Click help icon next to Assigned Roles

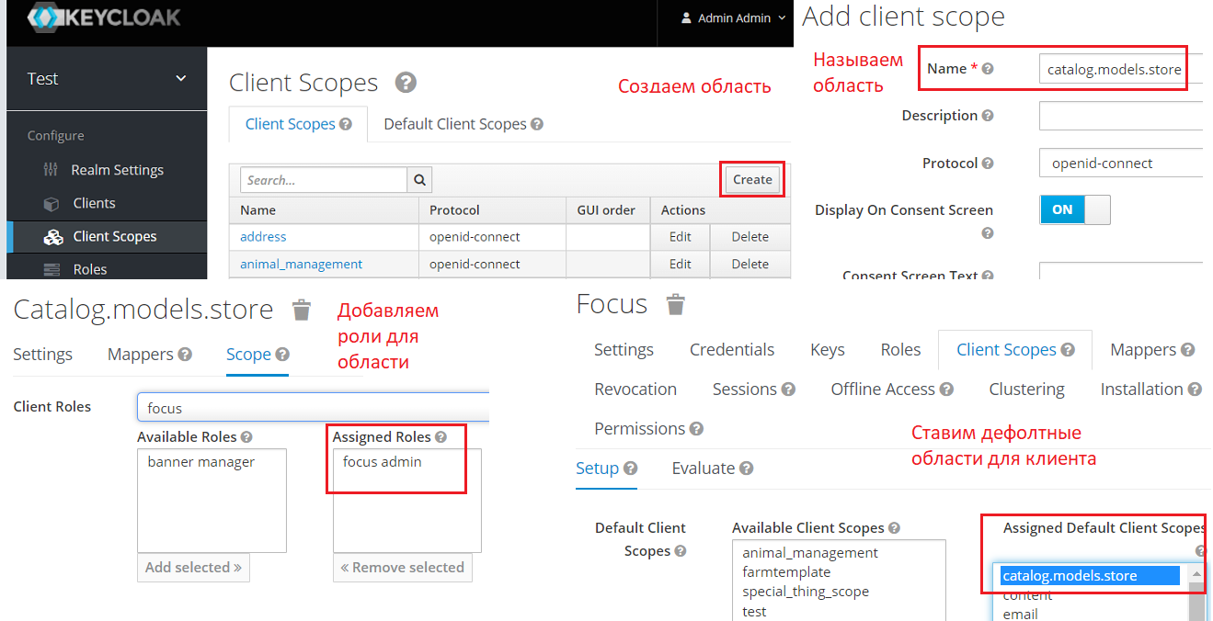click(x=441, y=437)
